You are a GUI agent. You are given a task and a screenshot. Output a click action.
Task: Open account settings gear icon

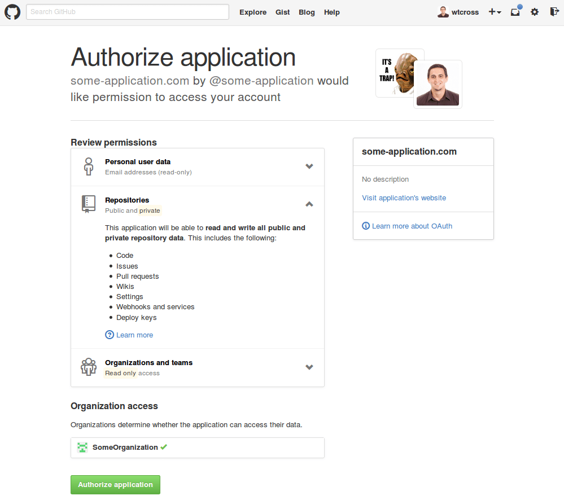(x=535, y=12)
